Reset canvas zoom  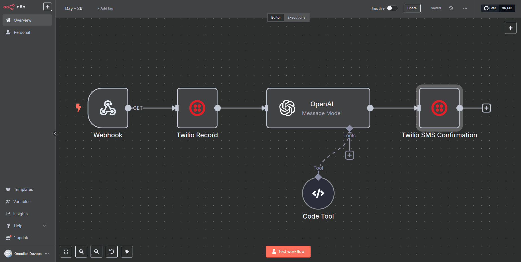pos(112,252)
